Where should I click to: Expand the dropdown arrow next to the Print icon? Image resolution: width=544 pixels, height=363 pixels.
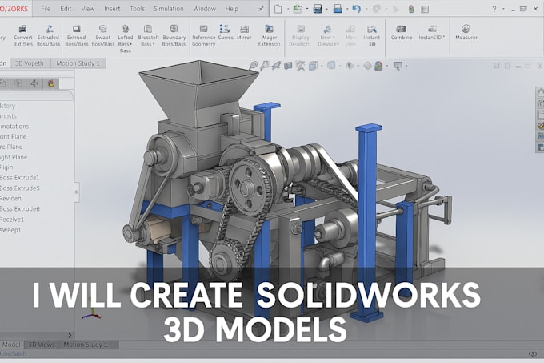coord(347,10)
